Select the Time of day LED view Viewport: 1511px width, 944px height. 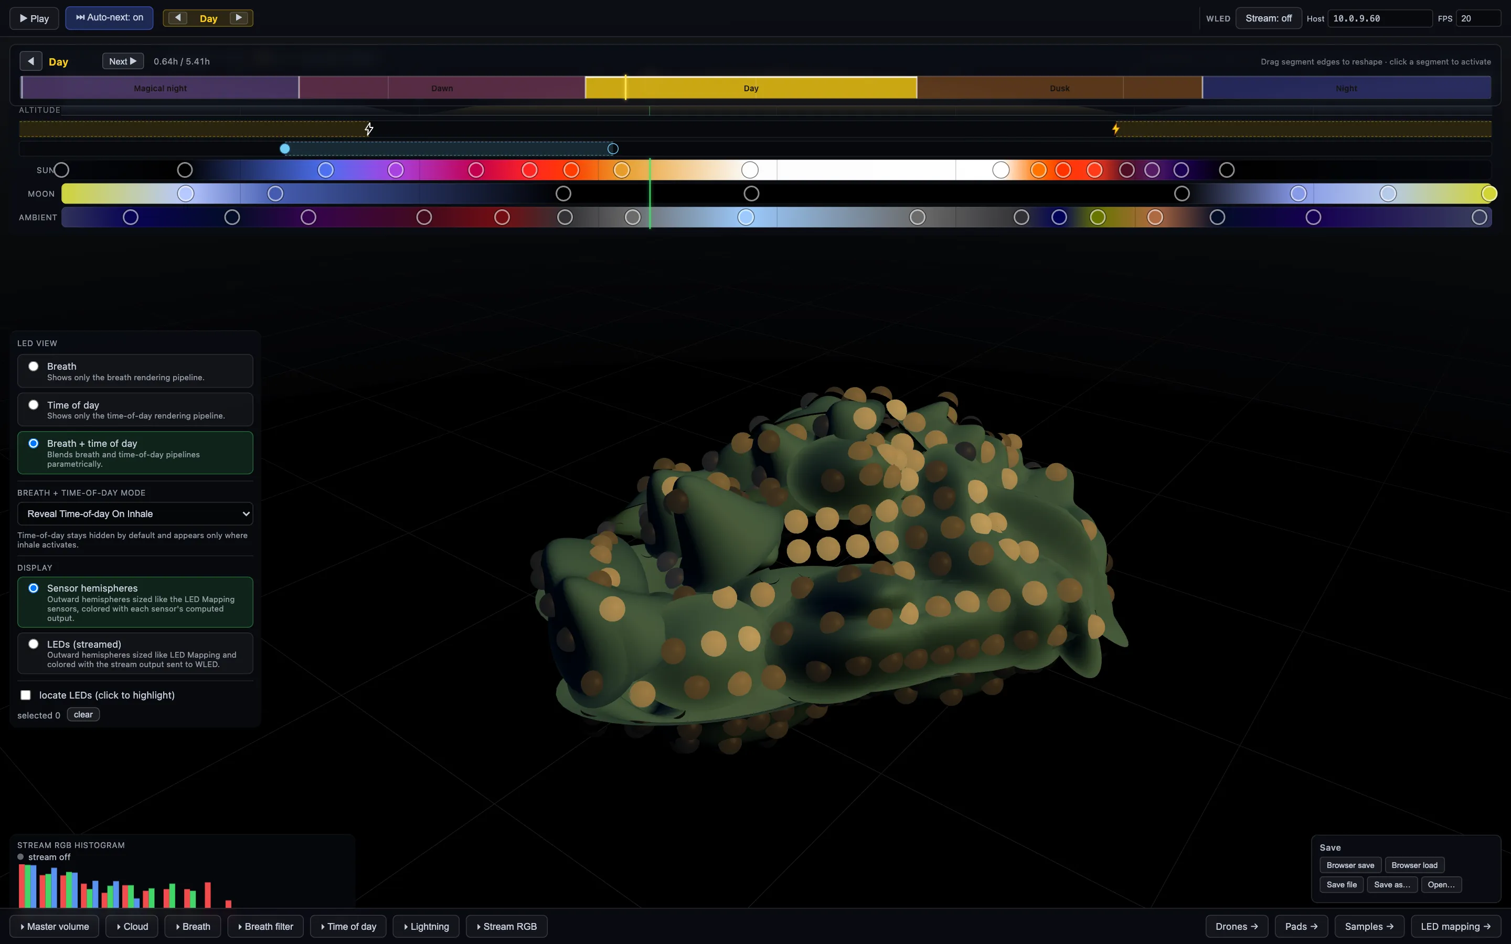[135, 410]
